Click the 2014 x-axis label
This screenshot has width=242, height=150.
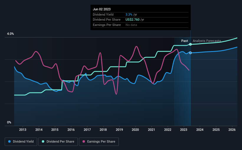click(x=39, y=130)
